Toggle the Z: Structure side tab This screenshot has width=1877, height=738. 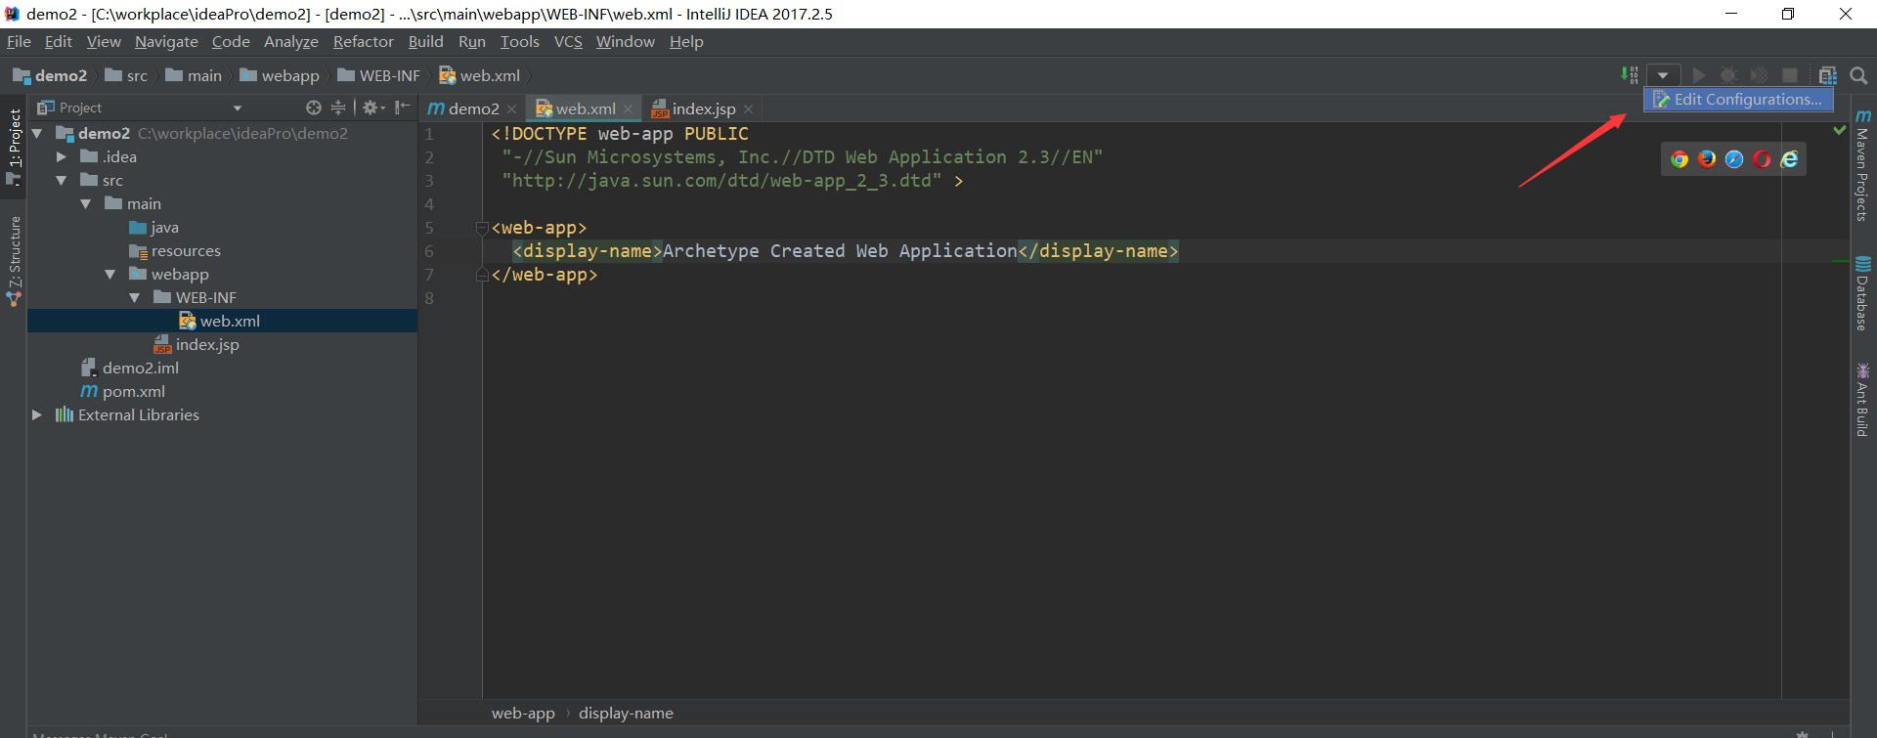(14, 261)
